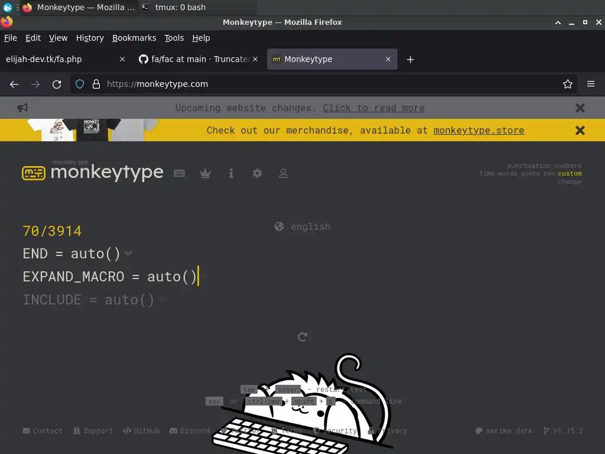This screenshot has width=605, height=454.
Task: Click the keyboard icon to start test
Action: [x=179, y=173]
